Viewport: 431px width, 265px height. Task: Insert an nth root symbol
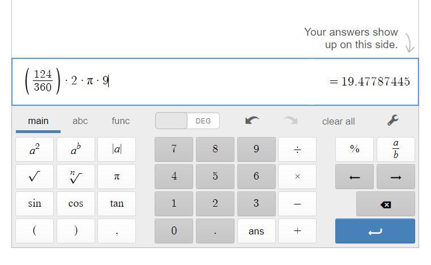(x=75, y=177)
